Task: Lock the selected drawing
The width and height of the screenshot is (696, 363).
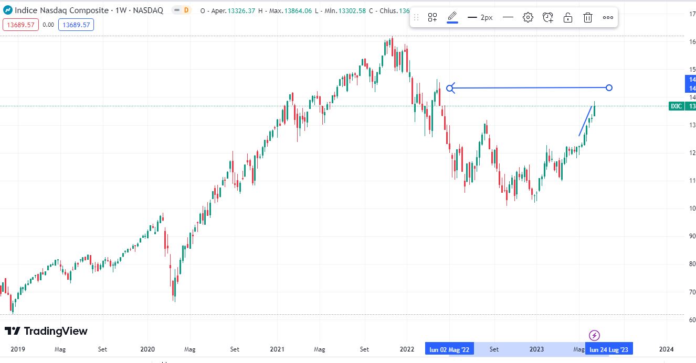Action: [568, 18]
